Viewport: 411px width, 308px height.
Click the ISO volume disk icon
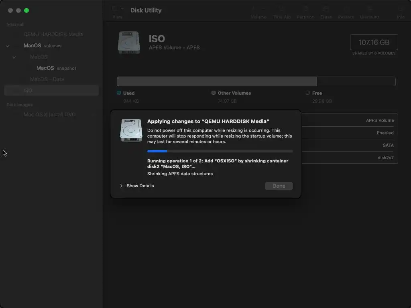pos(129,43)
